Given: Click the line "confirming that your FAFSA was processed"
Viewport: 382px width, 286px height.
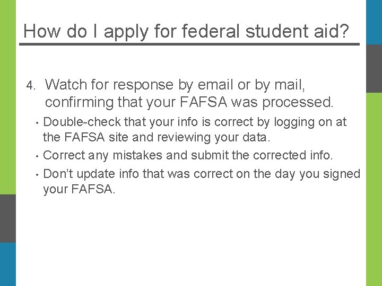Looking at the screenshot, I should click(189, 102).
